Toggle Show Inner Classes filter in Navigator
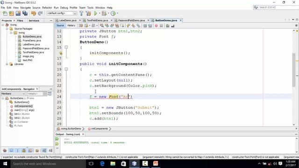The height and width of the screenshot is (168, 299). click(30, 151)
